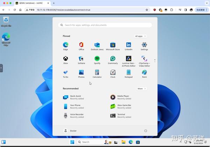210x147 pixels.
Task: Click the taskbar Search box
Action: (94, 142)
